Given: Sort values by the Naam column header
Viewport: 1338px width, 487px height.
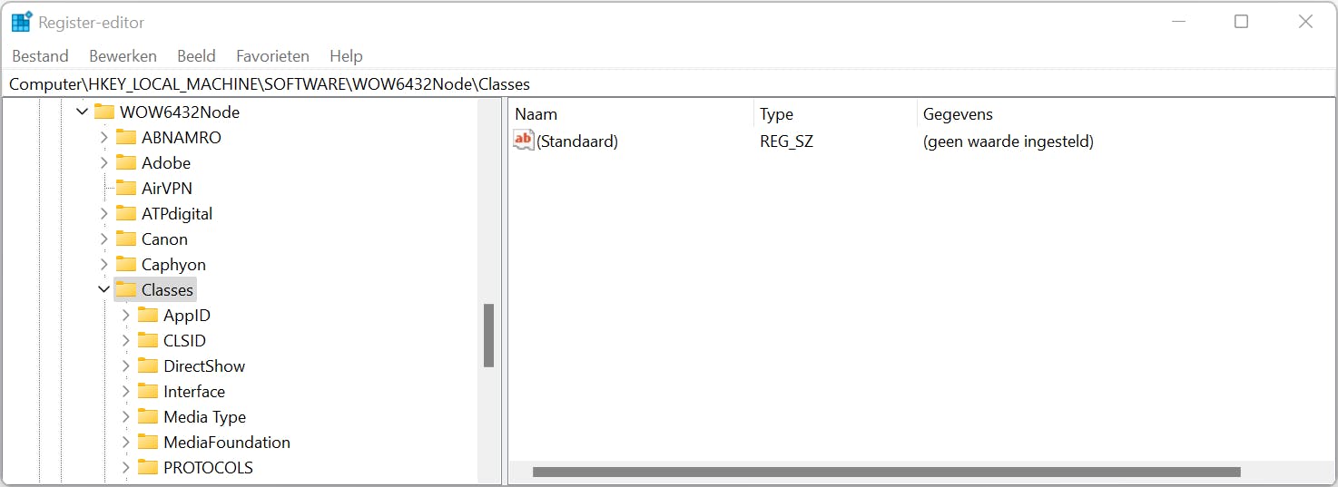Looking at the screenshot, I should click(x=536, y=114).
